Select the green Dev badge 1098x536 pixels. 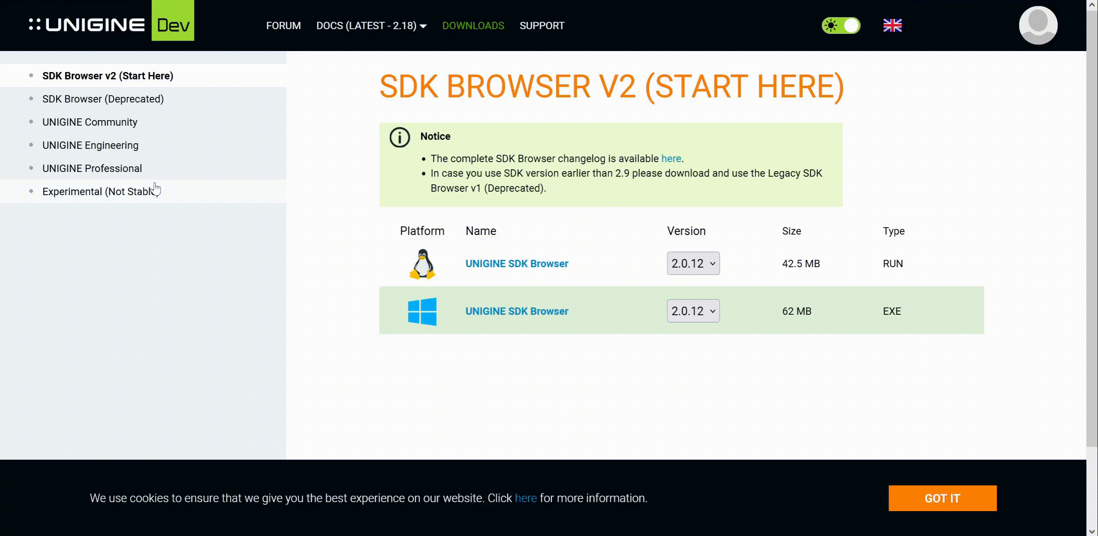pyautogui.click(x=173, y=21)
